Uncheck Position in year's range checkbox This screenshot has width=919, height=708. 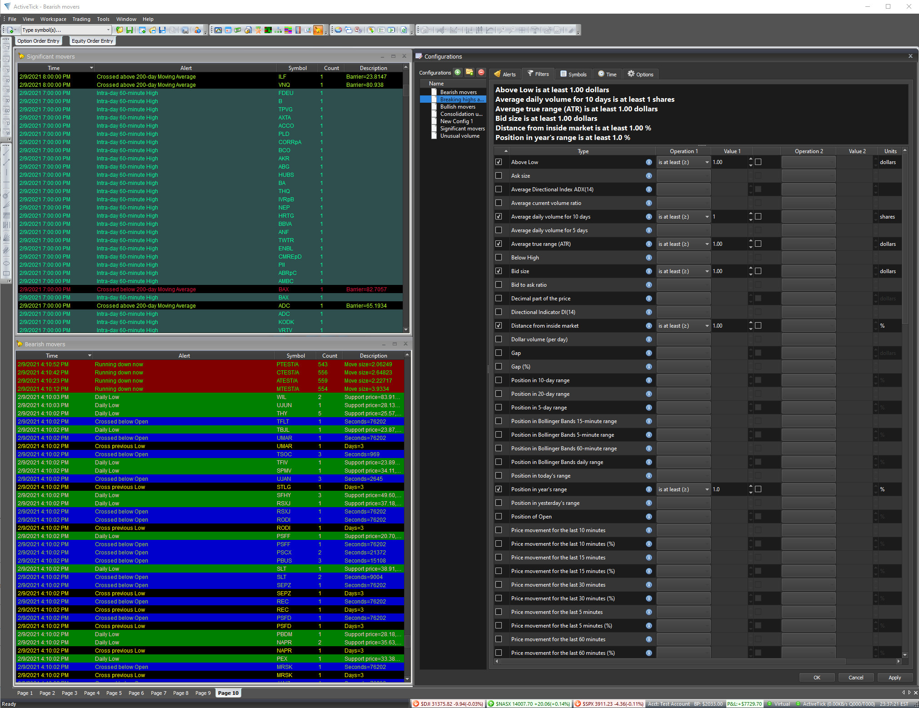pos(499,489)
